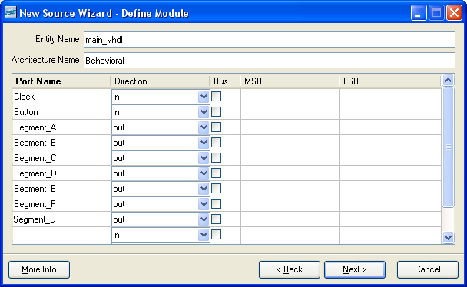
Task: Click the vertical scrollbar thumb of the port list
Action: 449,147
